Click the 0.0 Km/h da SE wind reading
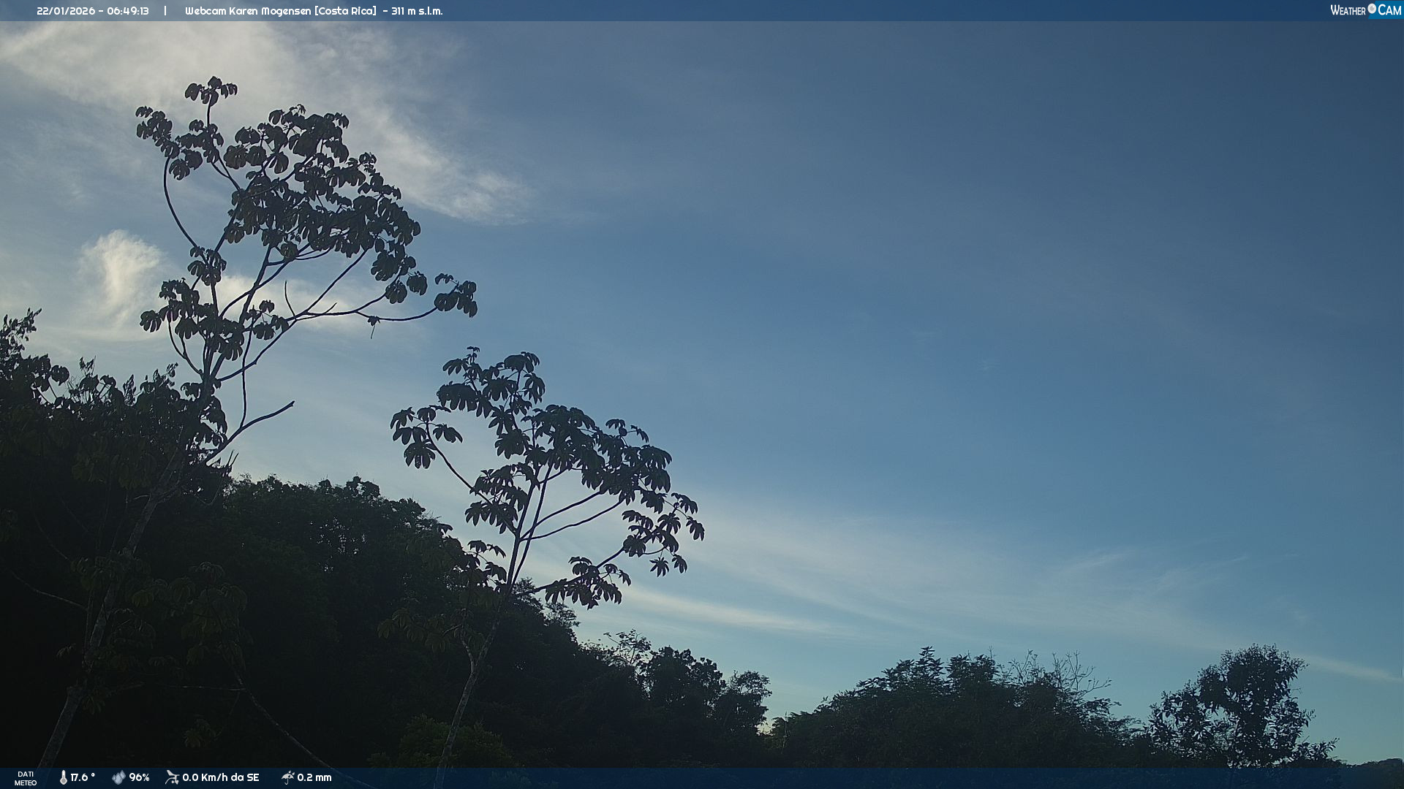The width and height of the screenshot is (1404, 789). click(221, 777)
